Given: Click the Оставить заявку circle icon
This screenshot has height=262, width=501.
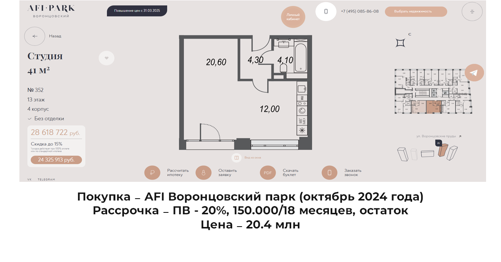Looking at the screenshot, I should click(x=203, y=173).
